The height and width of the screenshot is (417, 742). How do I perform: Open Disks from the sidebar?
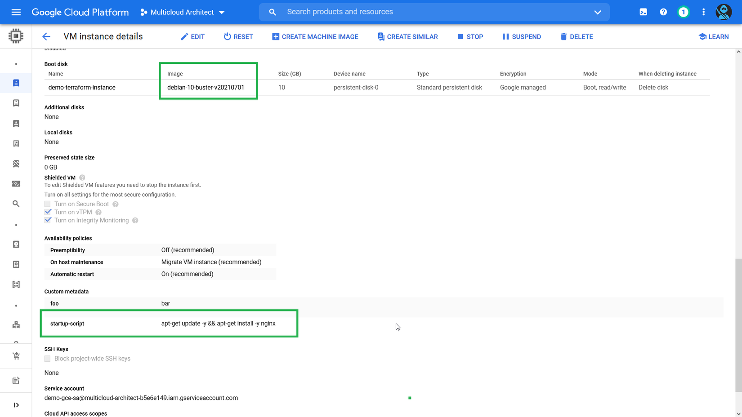[x=16, y=244]
